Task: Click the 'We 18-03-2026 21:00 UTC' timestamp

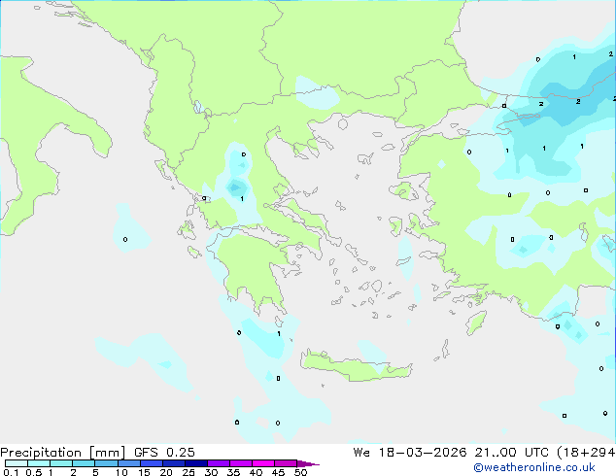Action: (x=451, y=453)
